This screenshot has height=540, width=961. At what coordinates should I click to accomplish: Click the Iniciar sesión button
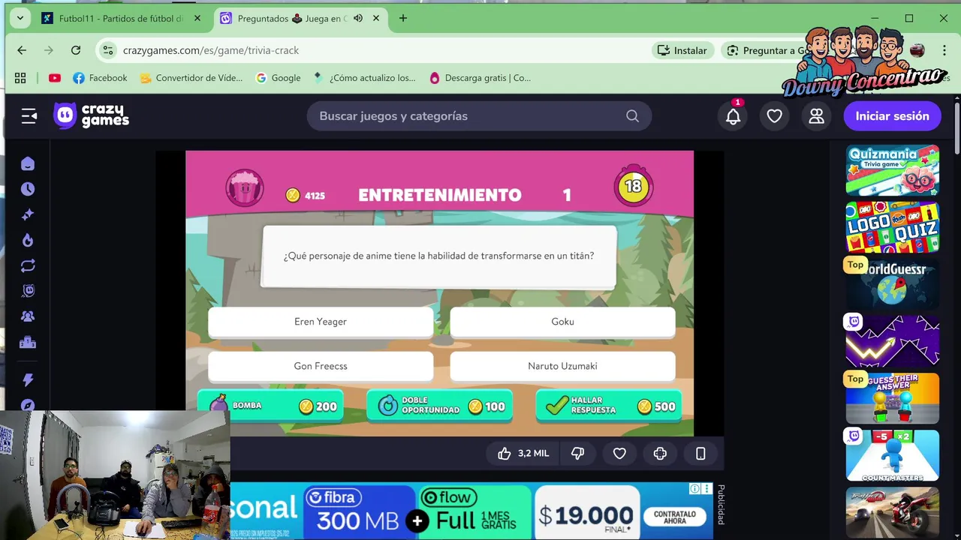(x=892, y=115)
